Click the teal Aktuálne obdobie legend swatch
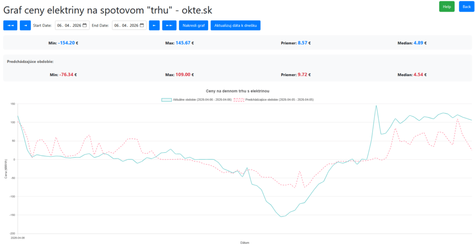The height and width of the screenshot is (249, 475). pos(167,99)
